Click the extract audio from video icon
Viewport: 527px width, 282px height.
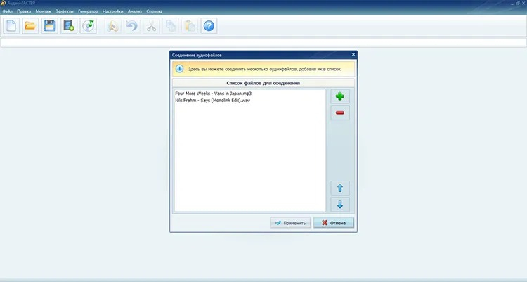[69, 26]
